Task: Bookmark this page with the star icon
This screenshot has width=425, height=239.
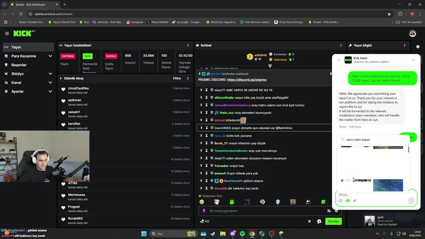Action: pyautogui.click(x=389, y=14)
